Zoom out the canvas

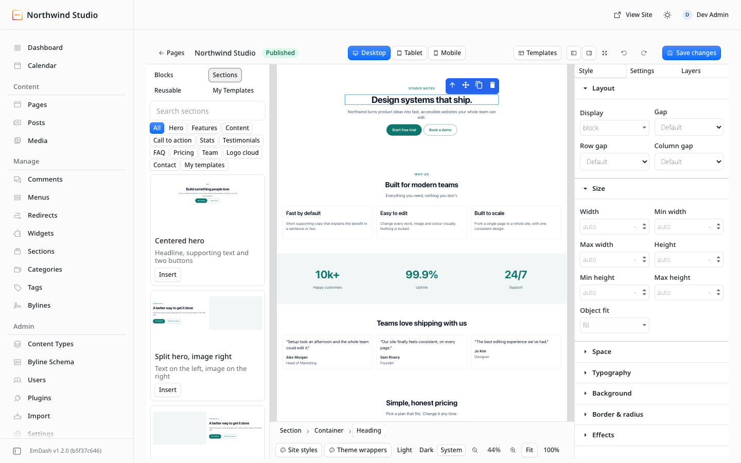coord(475,450)
